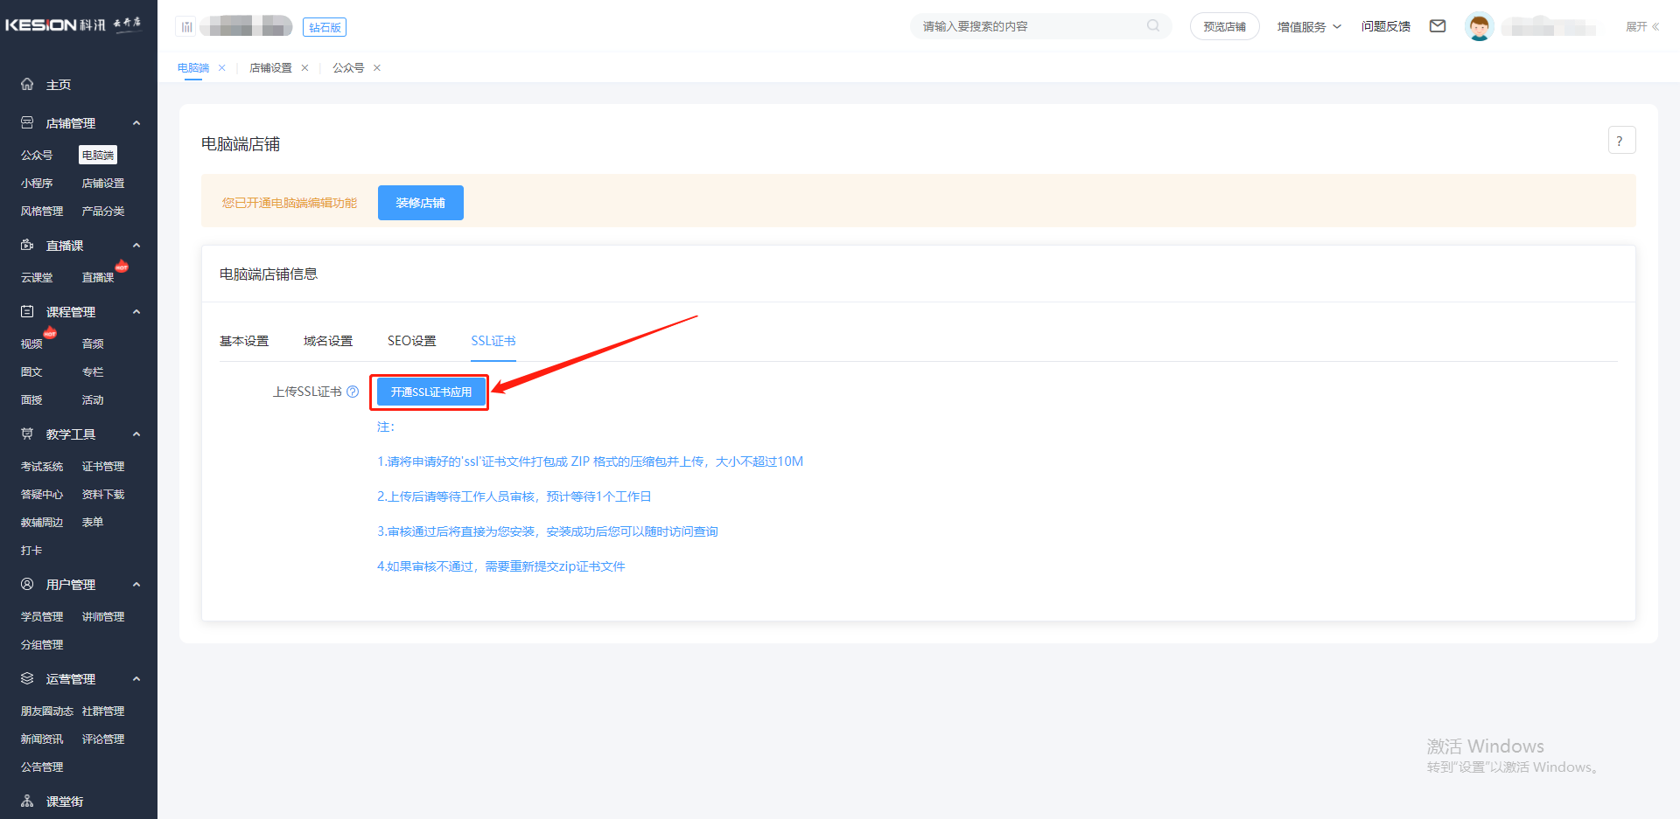Click the 装修店铺 button
Screen dimensions: 1680x819
420,203
